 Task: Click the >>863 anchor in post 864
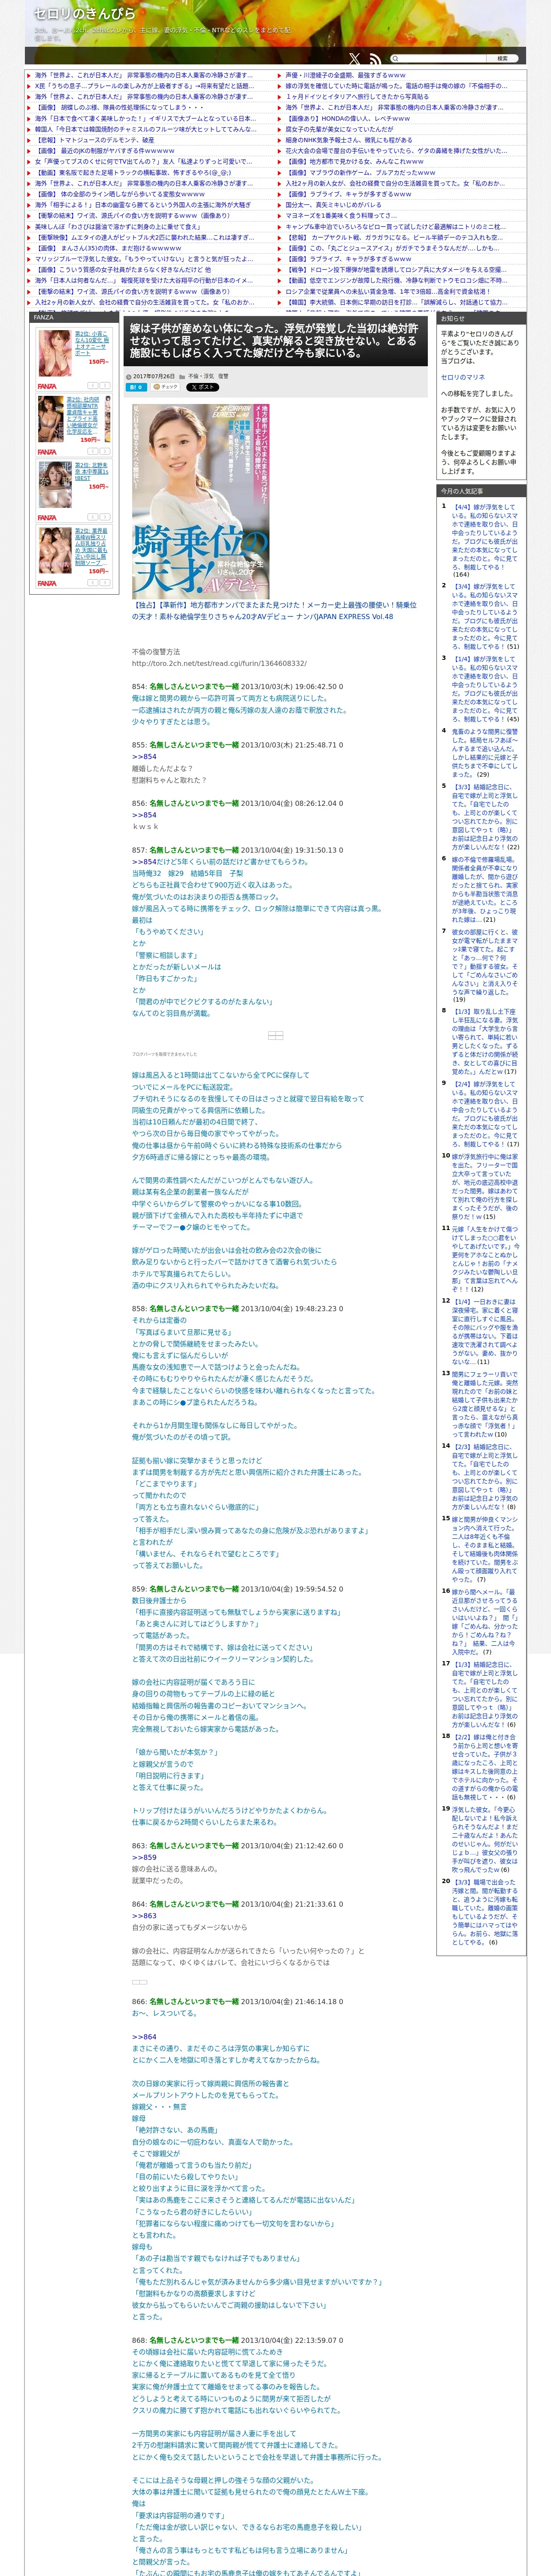click(144, 1916)
